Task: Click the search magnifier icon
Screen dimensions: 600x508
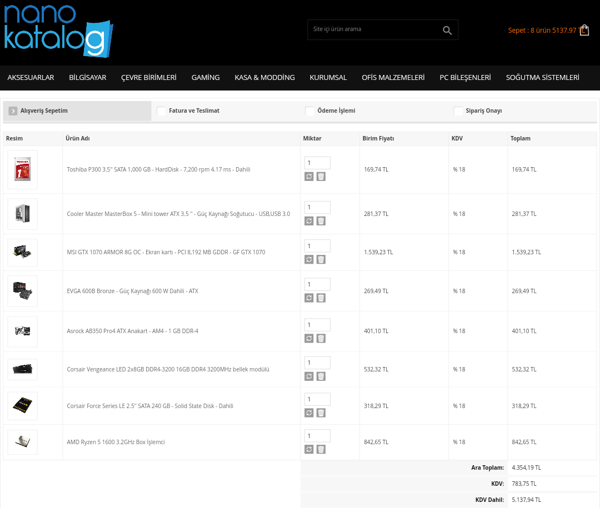Action: point(447,30)
